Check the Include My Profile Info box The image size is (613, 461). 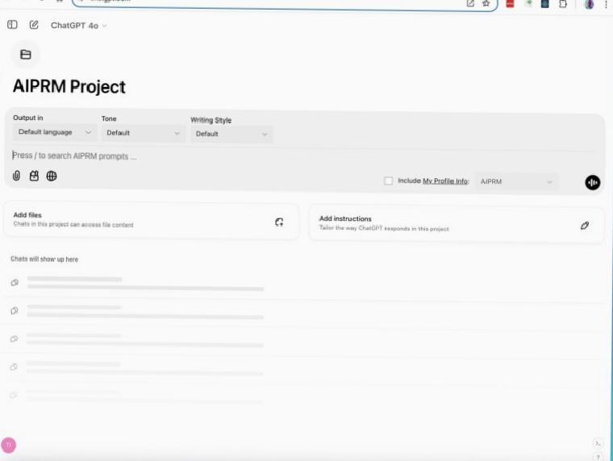388,181
